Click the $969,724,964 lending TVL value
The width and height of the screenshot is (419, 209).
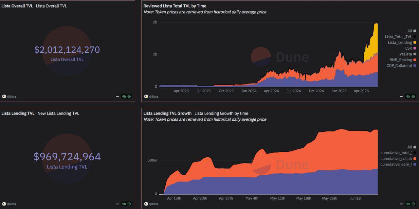[67, 157]
